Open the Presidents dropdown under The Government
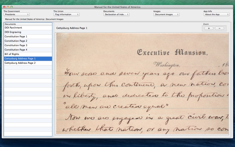The height and width of the screenshot is (147, 235). coord(16,14)
